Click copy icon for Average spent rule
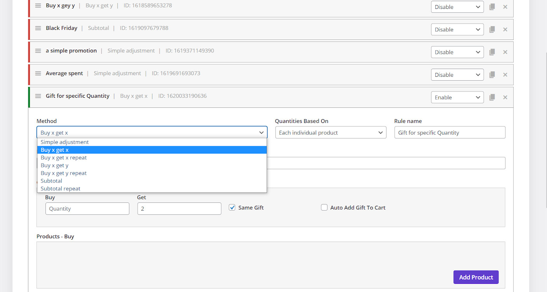Image resolution: width=547 pixels, height=292 pixels. [x=492, y=75]
